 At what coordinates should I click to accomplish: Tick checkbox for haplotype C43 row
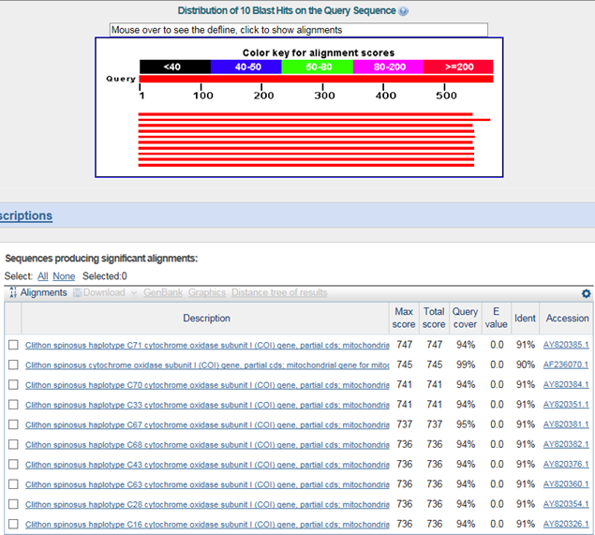[13, 464]
